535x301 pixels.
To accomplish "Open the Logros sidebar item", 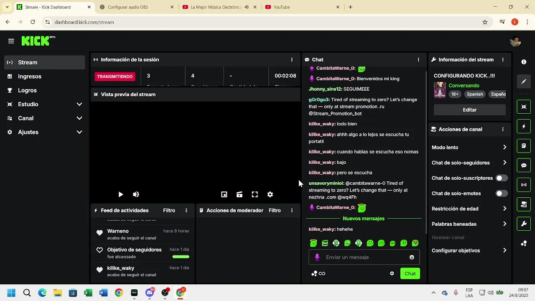I will (44, 90).
